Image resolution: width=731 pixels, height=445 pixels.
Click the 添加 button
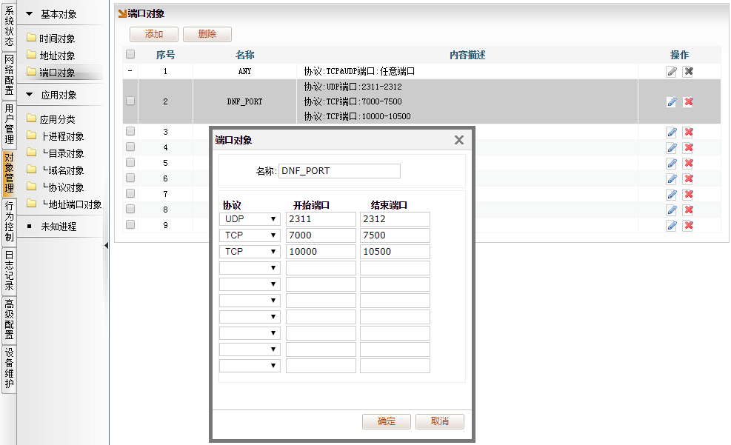154,34
